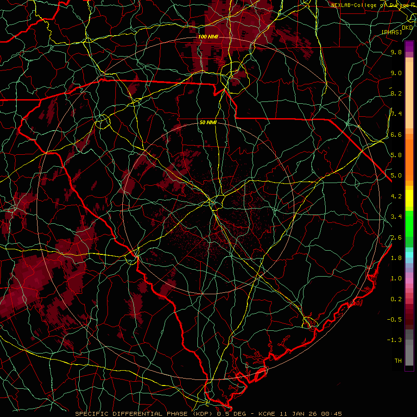This screenshot has width=417, height=417.
Task: Click the -0.5 value on the color scale
Action: [x=394, y=320]
